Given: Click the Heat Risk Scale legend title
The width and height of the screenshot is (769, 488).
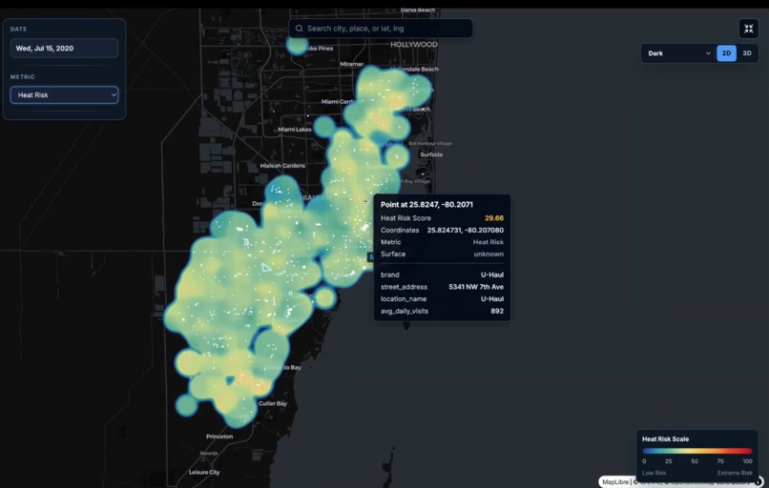Looking at the screenshot, I should tap(666, 439).
